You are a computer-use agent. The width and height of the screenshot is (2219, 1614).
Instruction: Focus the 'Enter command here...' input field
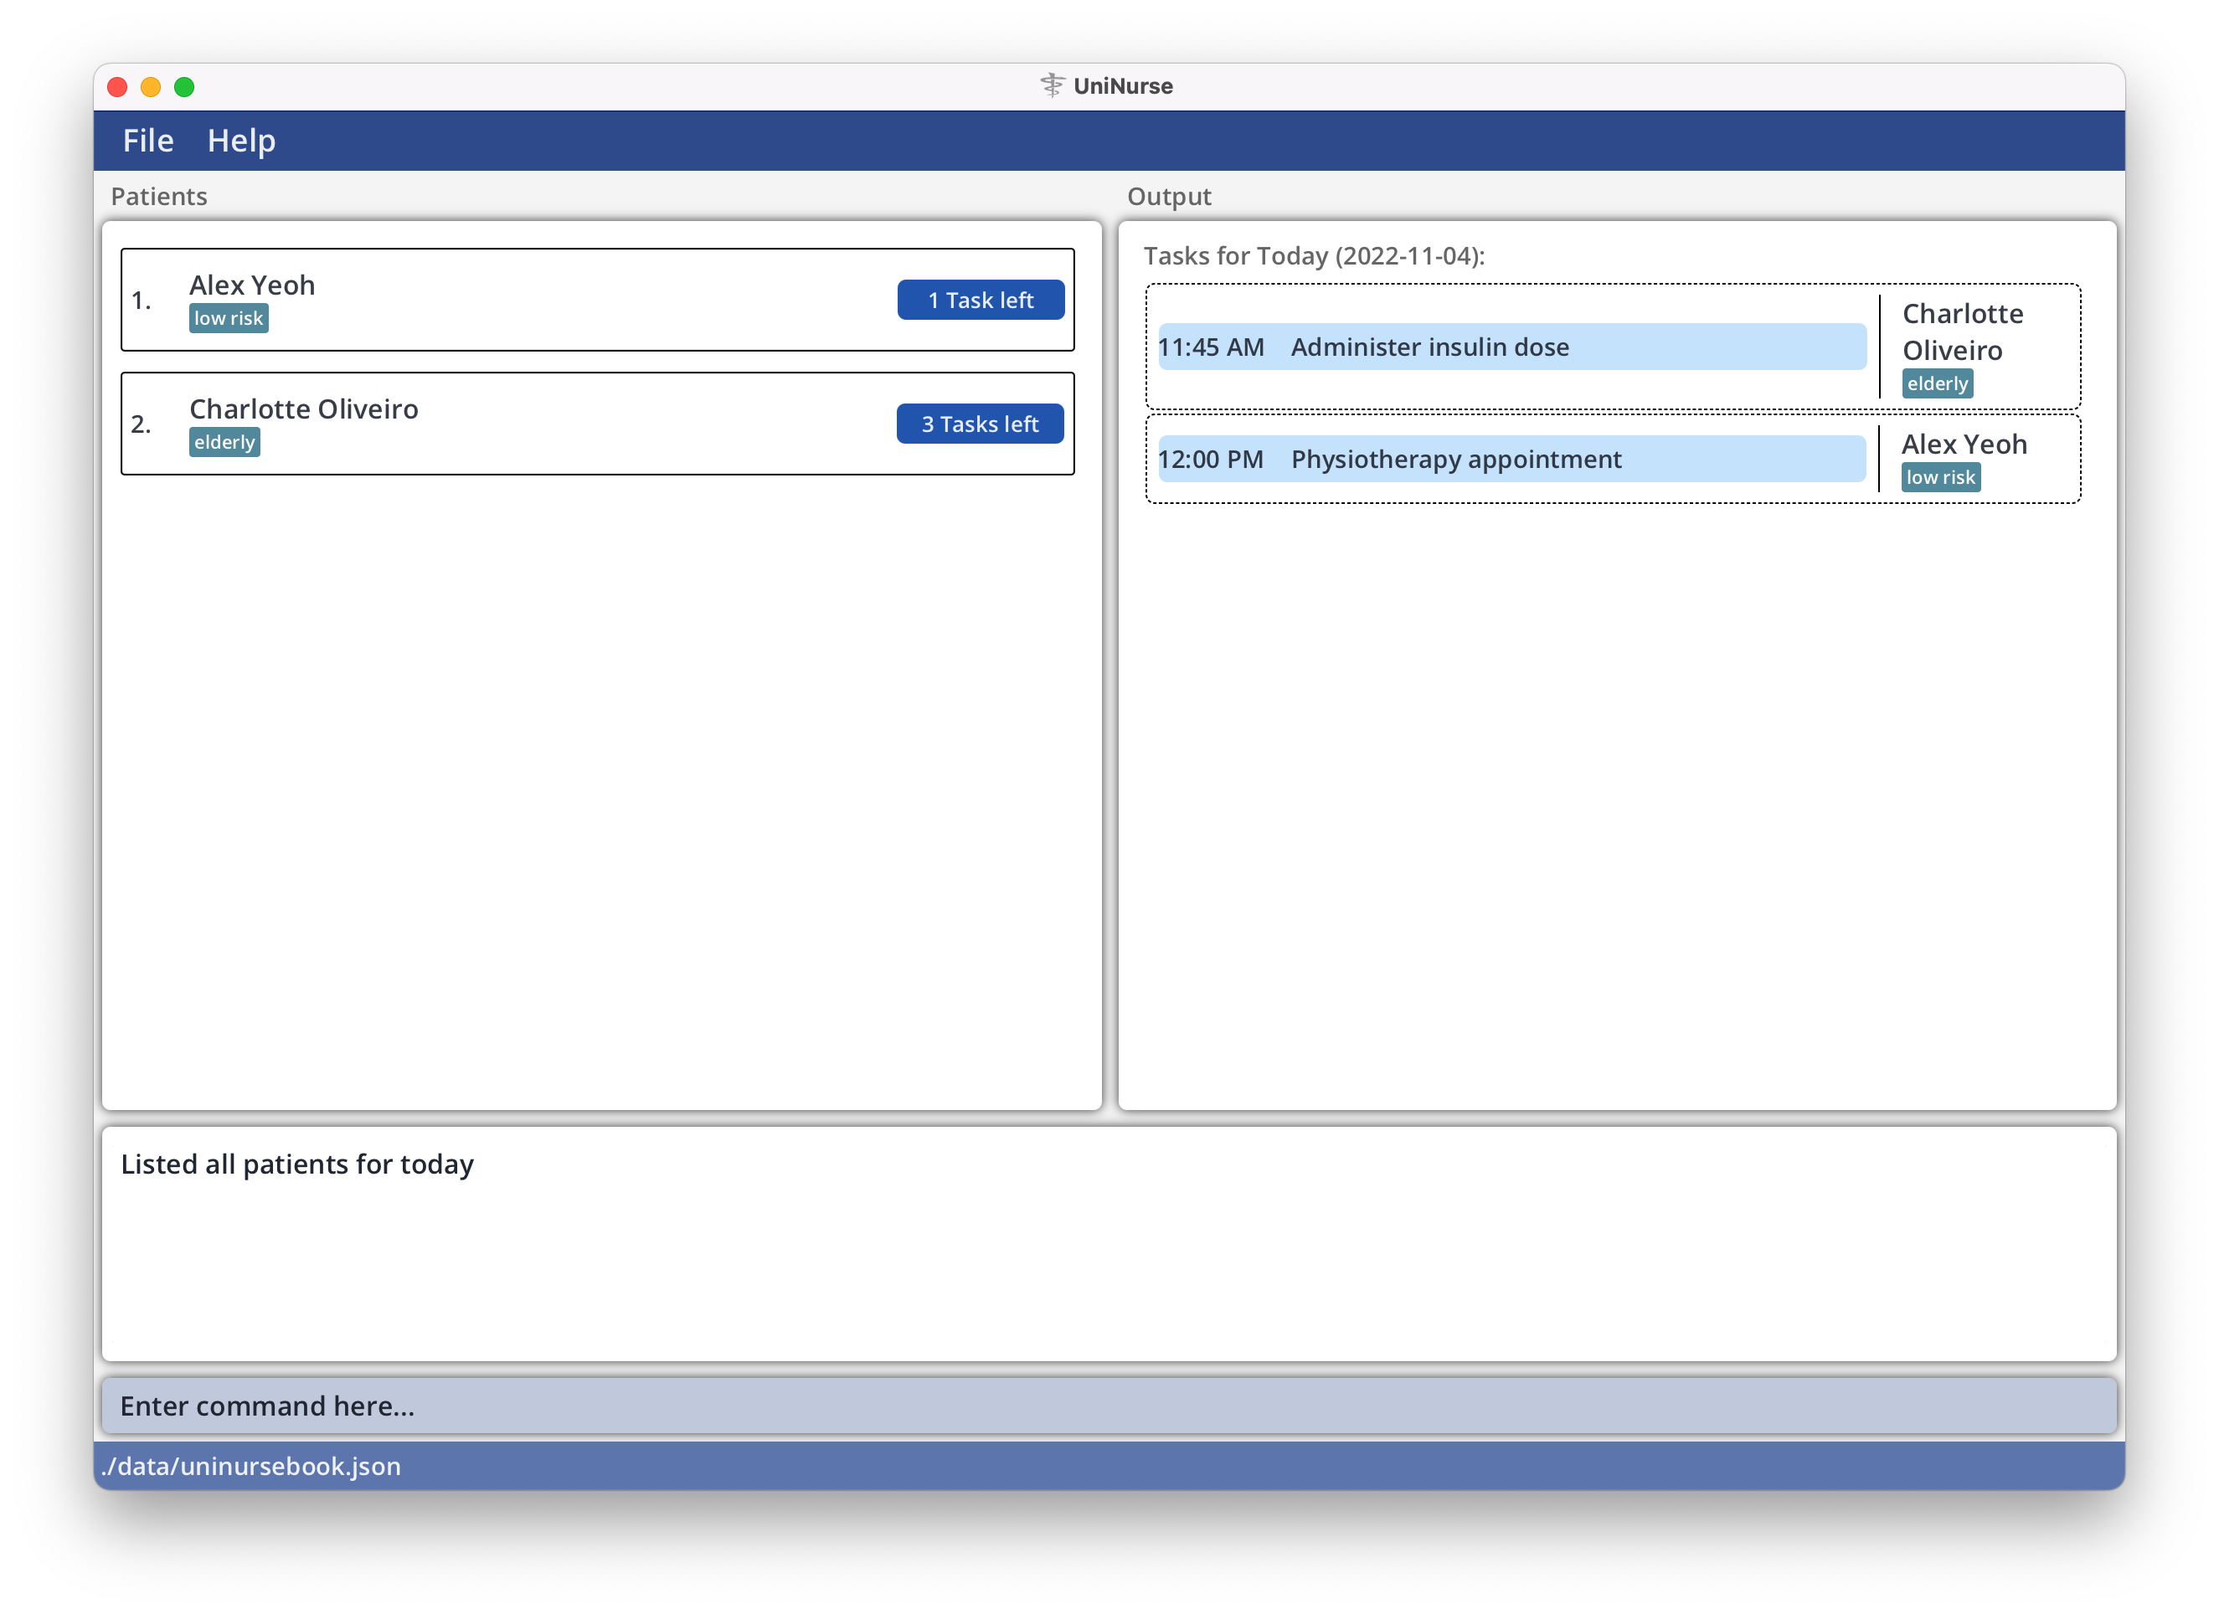(x=1109, y=1406)
